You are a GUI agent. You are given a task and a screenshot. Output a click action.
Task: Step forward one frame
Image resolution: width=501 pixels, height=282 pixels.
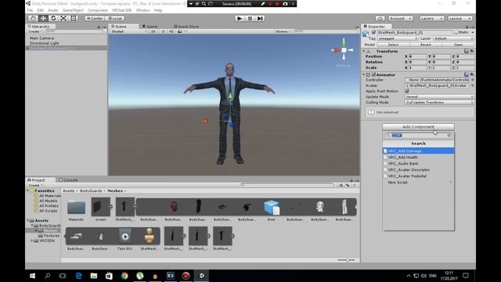[260, 18]
